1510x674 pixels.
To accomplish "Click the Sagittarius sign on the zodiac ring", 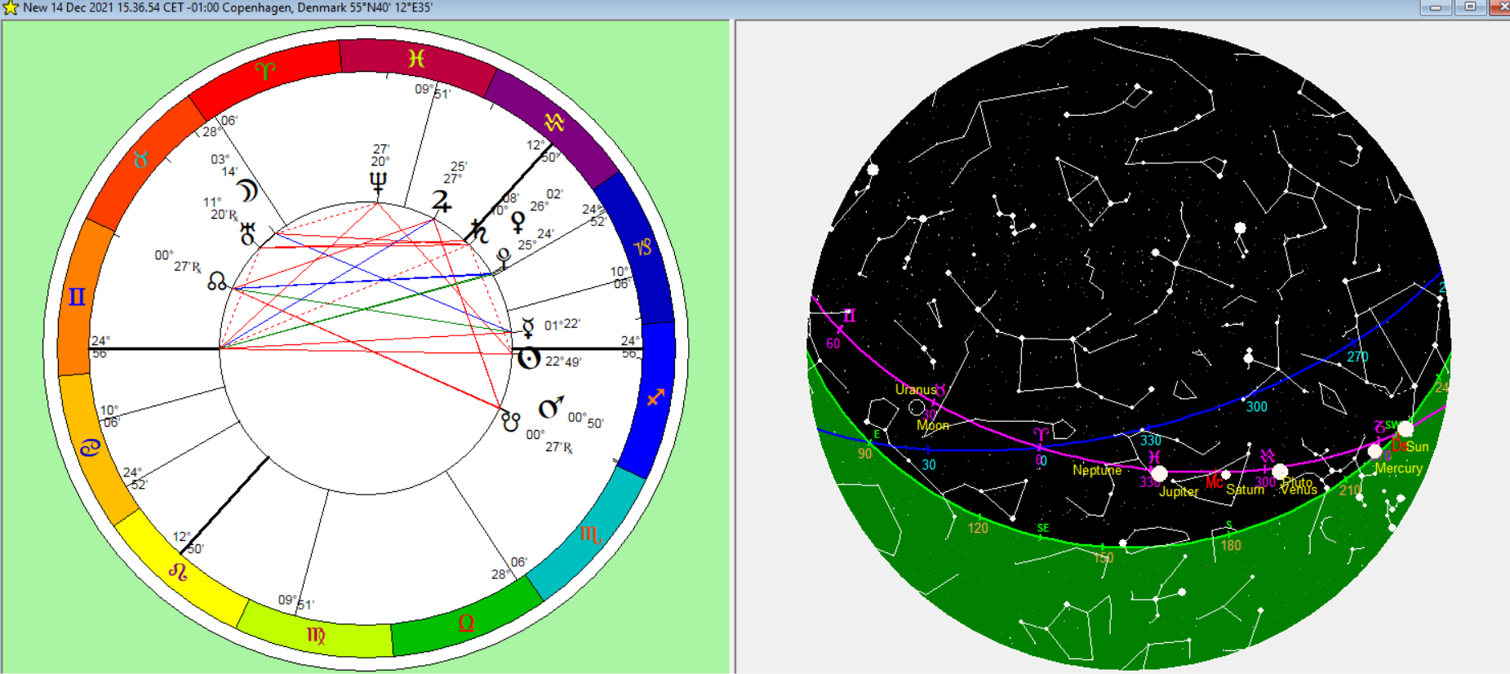I will point(655,397).
